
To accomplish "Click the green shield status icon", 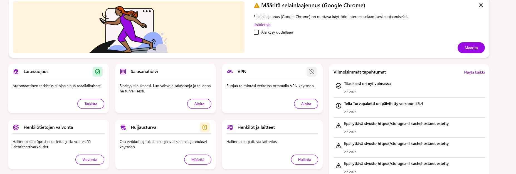I will (x=98, y=72).
